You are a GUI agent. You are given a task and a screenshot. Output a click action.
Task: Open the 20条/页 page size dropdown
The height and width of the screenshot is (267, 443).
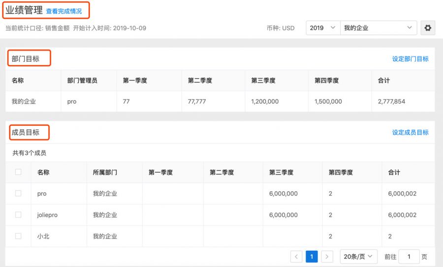pyautogui.click(x=358, y=257)
